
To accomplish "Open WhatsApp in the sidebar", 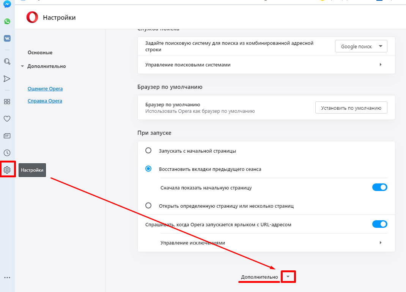I will 7,21.
